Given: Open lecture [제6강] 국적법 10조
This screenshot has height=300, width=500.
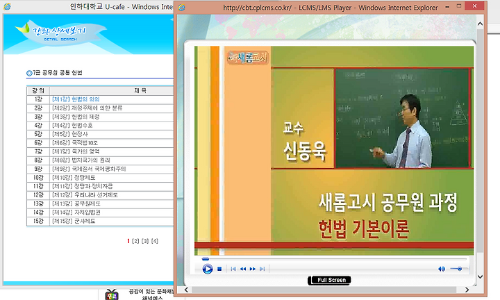Looking at the screenshot, I should pos(75,143).
